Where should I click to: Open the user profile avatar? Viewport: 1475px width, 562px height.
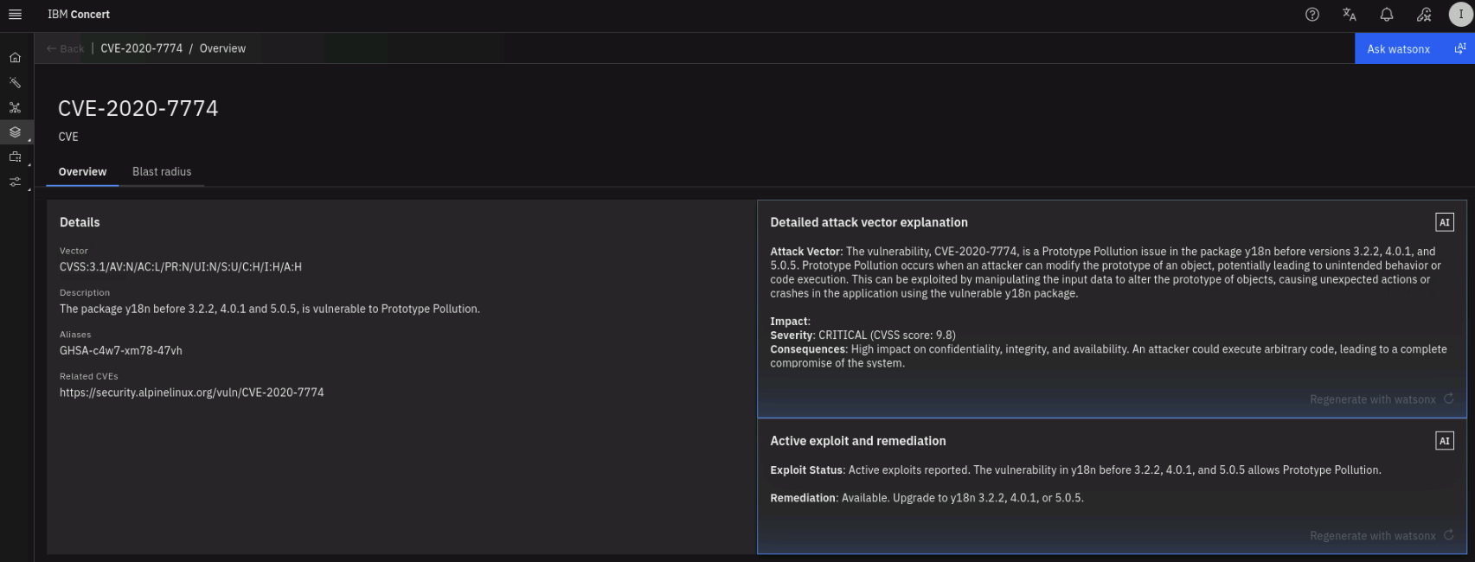pyautogui.click(x=1460, y=15)
